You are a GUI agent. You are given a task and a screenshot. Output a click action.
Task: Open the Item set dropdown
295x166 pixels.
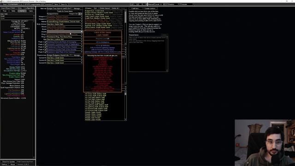pos(59,8)
